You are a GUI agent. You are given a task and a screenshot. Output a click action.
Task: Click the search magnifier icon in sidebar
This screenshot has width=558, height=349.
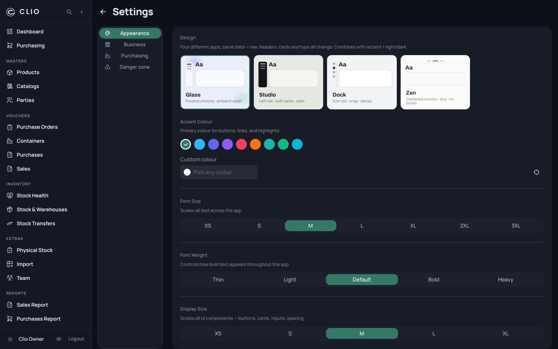[69, 12]
